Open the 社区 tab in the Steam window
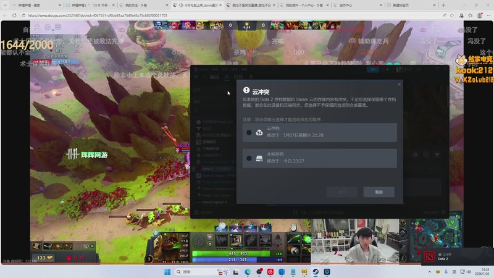Image resolution: width=494 pixels, height=278 pixels. click(x=238, y=77)
